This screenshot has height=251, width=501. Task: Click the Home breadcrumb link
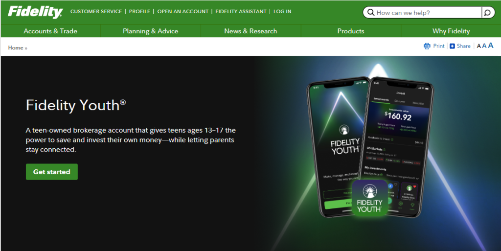pyautogui.click(x=16, y=48)
